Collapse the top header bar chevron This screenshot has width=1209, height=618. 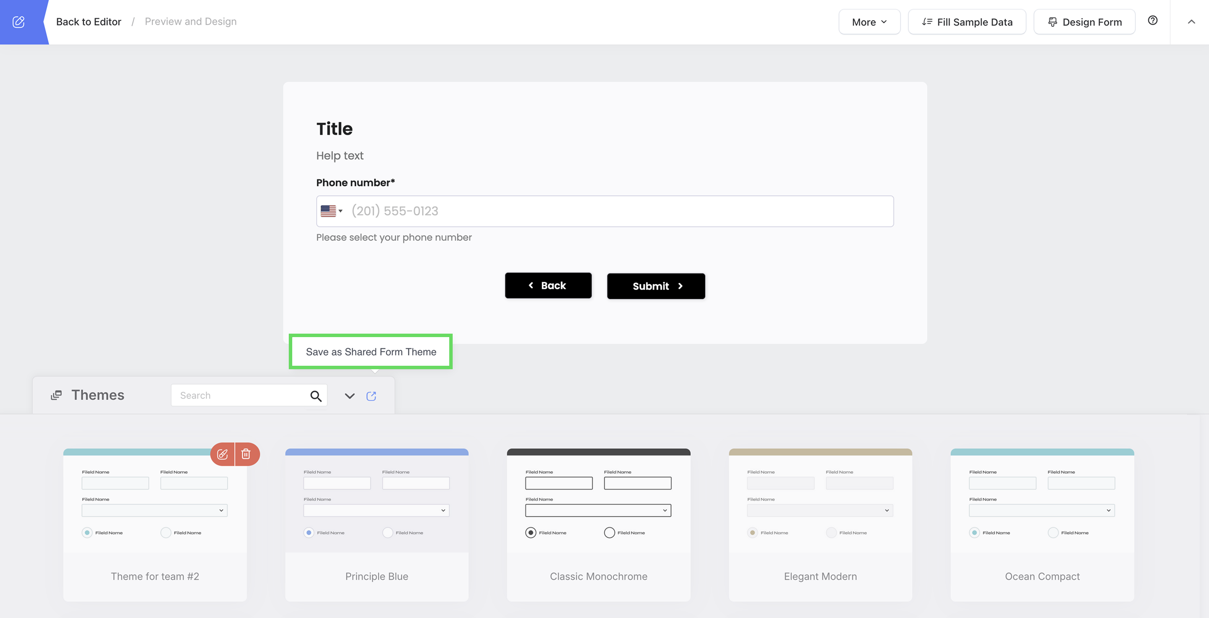coord(1191,22)
